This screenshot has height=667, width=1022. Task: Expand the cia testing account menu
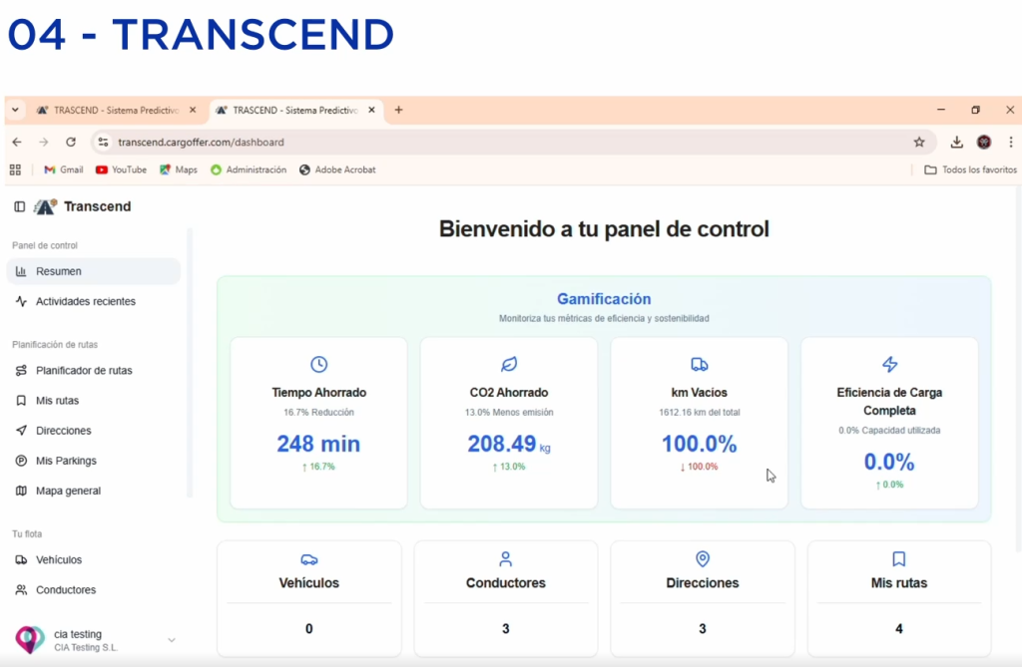171,640
